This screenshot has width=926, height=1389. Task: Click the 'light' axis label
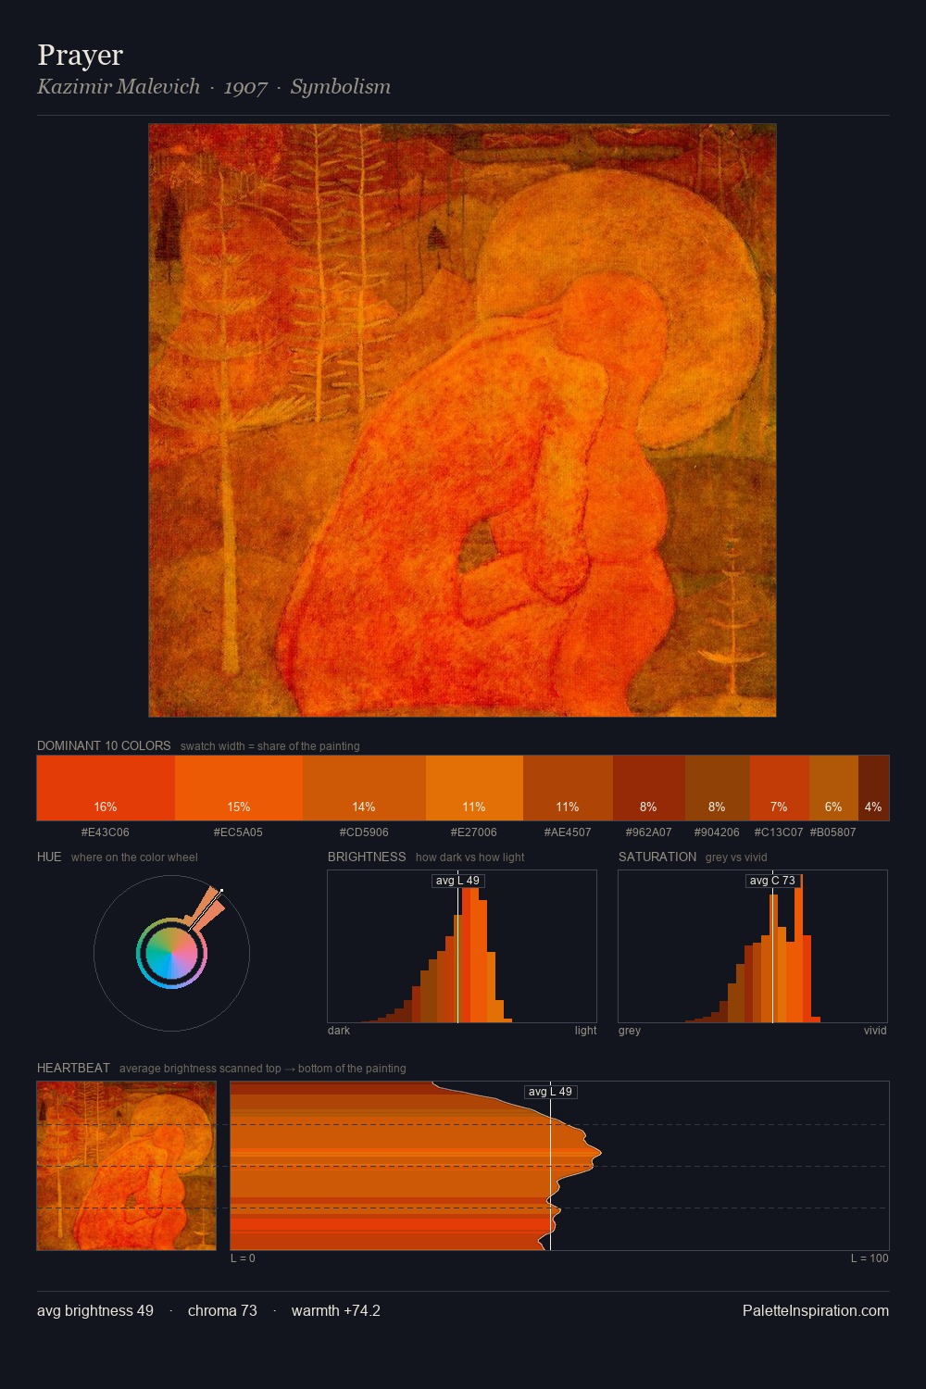click(585, 1031)
